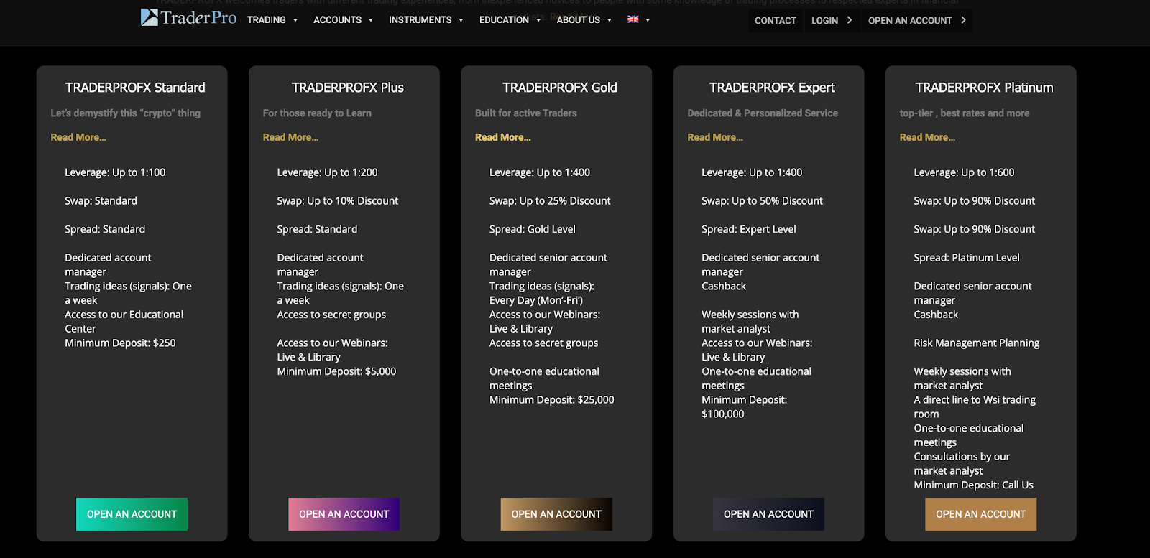
Task: Expand the Trading menu arrow
Action: tap(295, 20)
